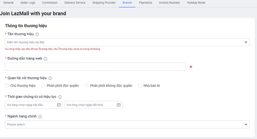This screenshot has width=257, height=139.
Task: Choose Phân phối không độc quyền radio button
Action: 87,86
